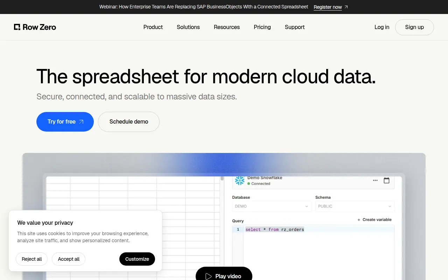
Task: Click the Try for free button
Action: click(65, 122)
